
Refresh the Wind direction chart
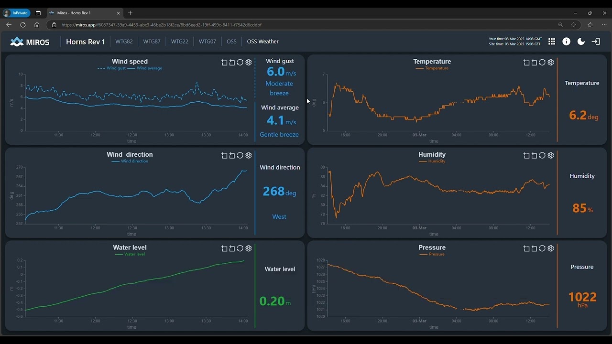pos(240,155)
